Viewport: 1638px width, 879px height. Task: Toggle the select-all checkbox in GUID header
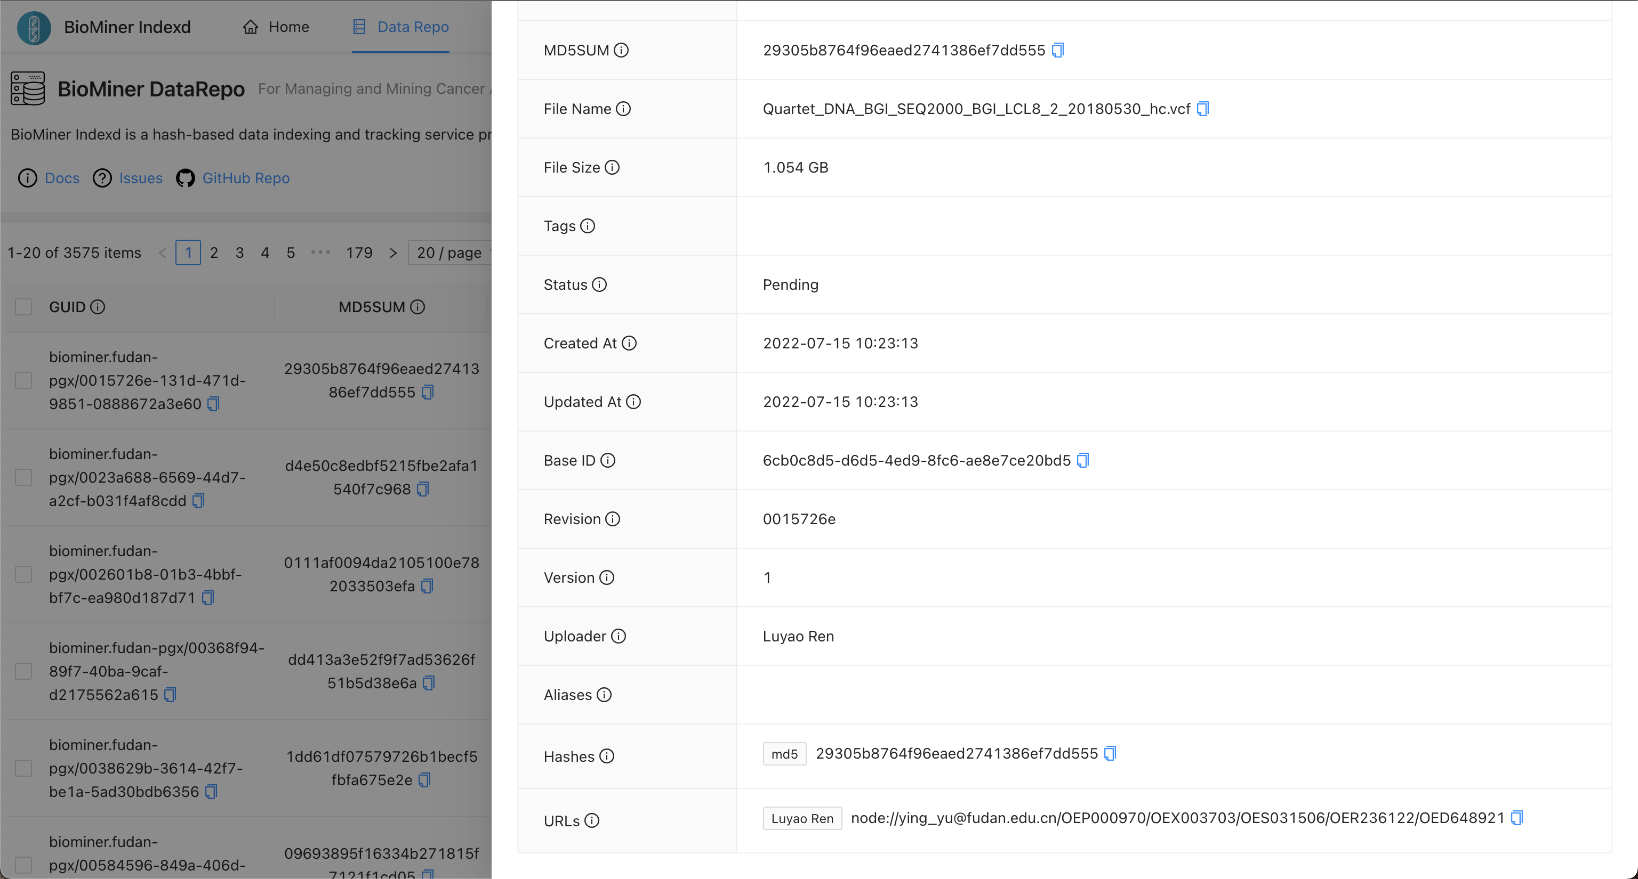(23, 307)
